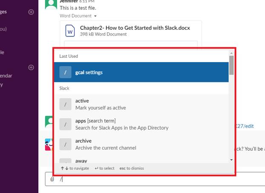Click the "to select" hint text

(107, 168)
